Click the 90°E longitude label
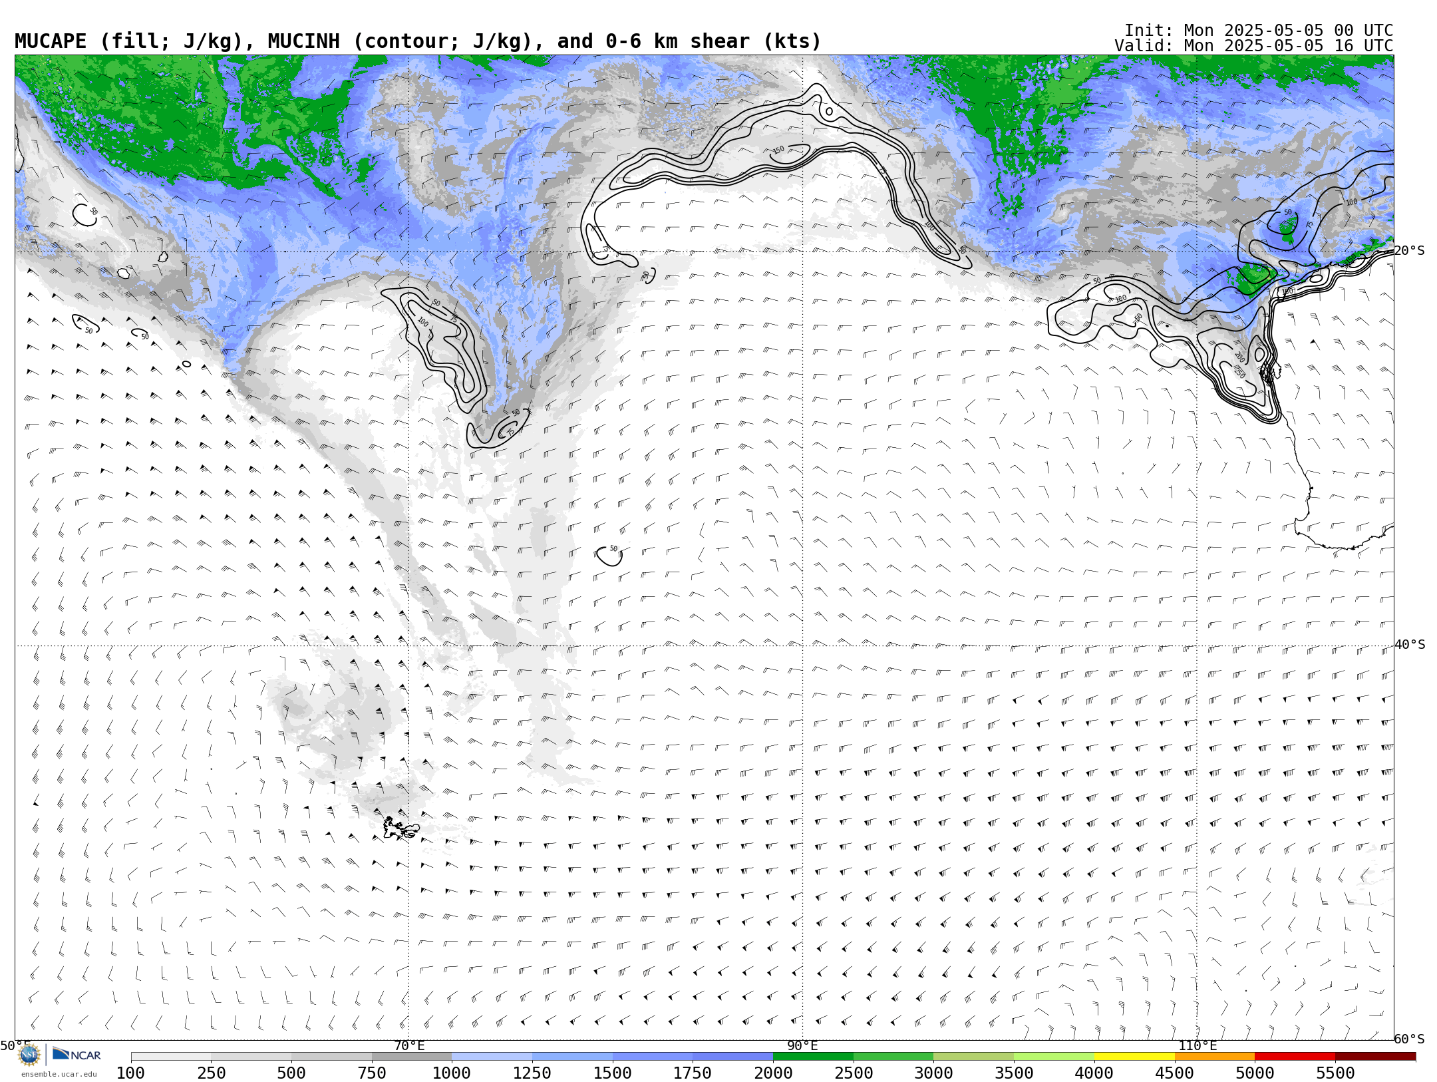The width and height of the screenshot is (1437, 1082). pyautogui.click(x=802, y=1045)
